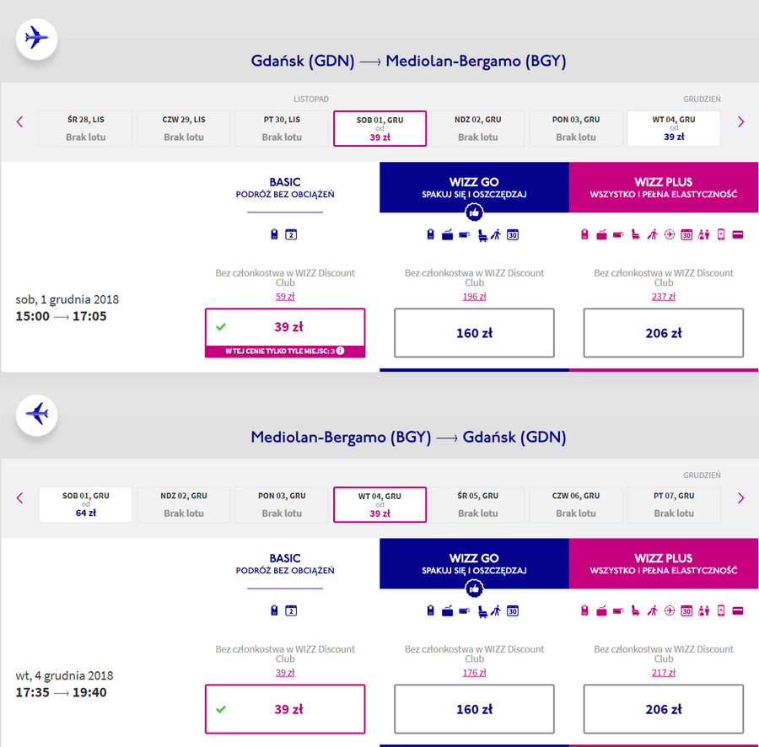The height and width of the screenshot is (747, 759).
Task: Select outbound date NDZ 02, GRU
Action: [478, 128]
